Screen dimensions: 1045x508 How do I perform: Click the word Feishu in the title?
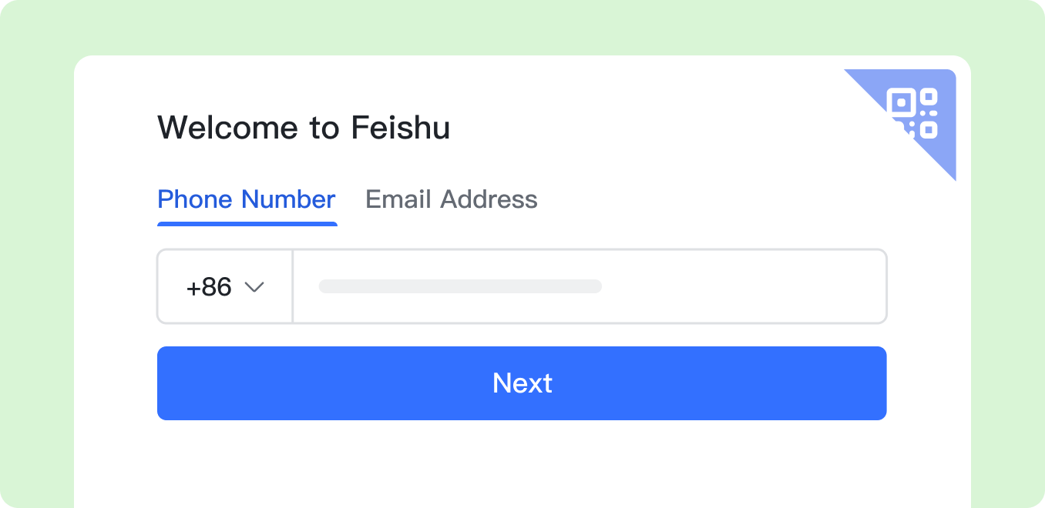tap(401, 128)
